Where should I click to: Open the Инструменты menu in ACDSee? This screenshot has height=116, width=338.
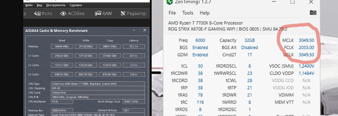pyautogui.click(x=56, y=5)
